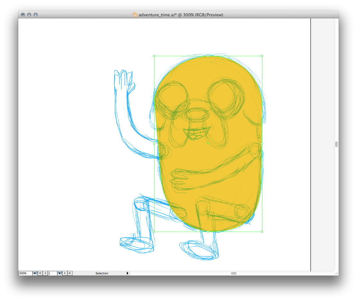
Task: Expand the status bar Selection popup arrow
Action: pos(127,273)
